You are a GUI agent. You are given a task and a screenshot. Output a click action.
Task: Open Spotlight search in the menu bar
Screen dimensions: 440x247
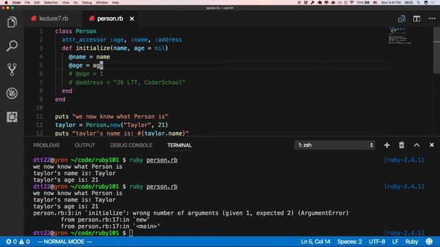419,2
